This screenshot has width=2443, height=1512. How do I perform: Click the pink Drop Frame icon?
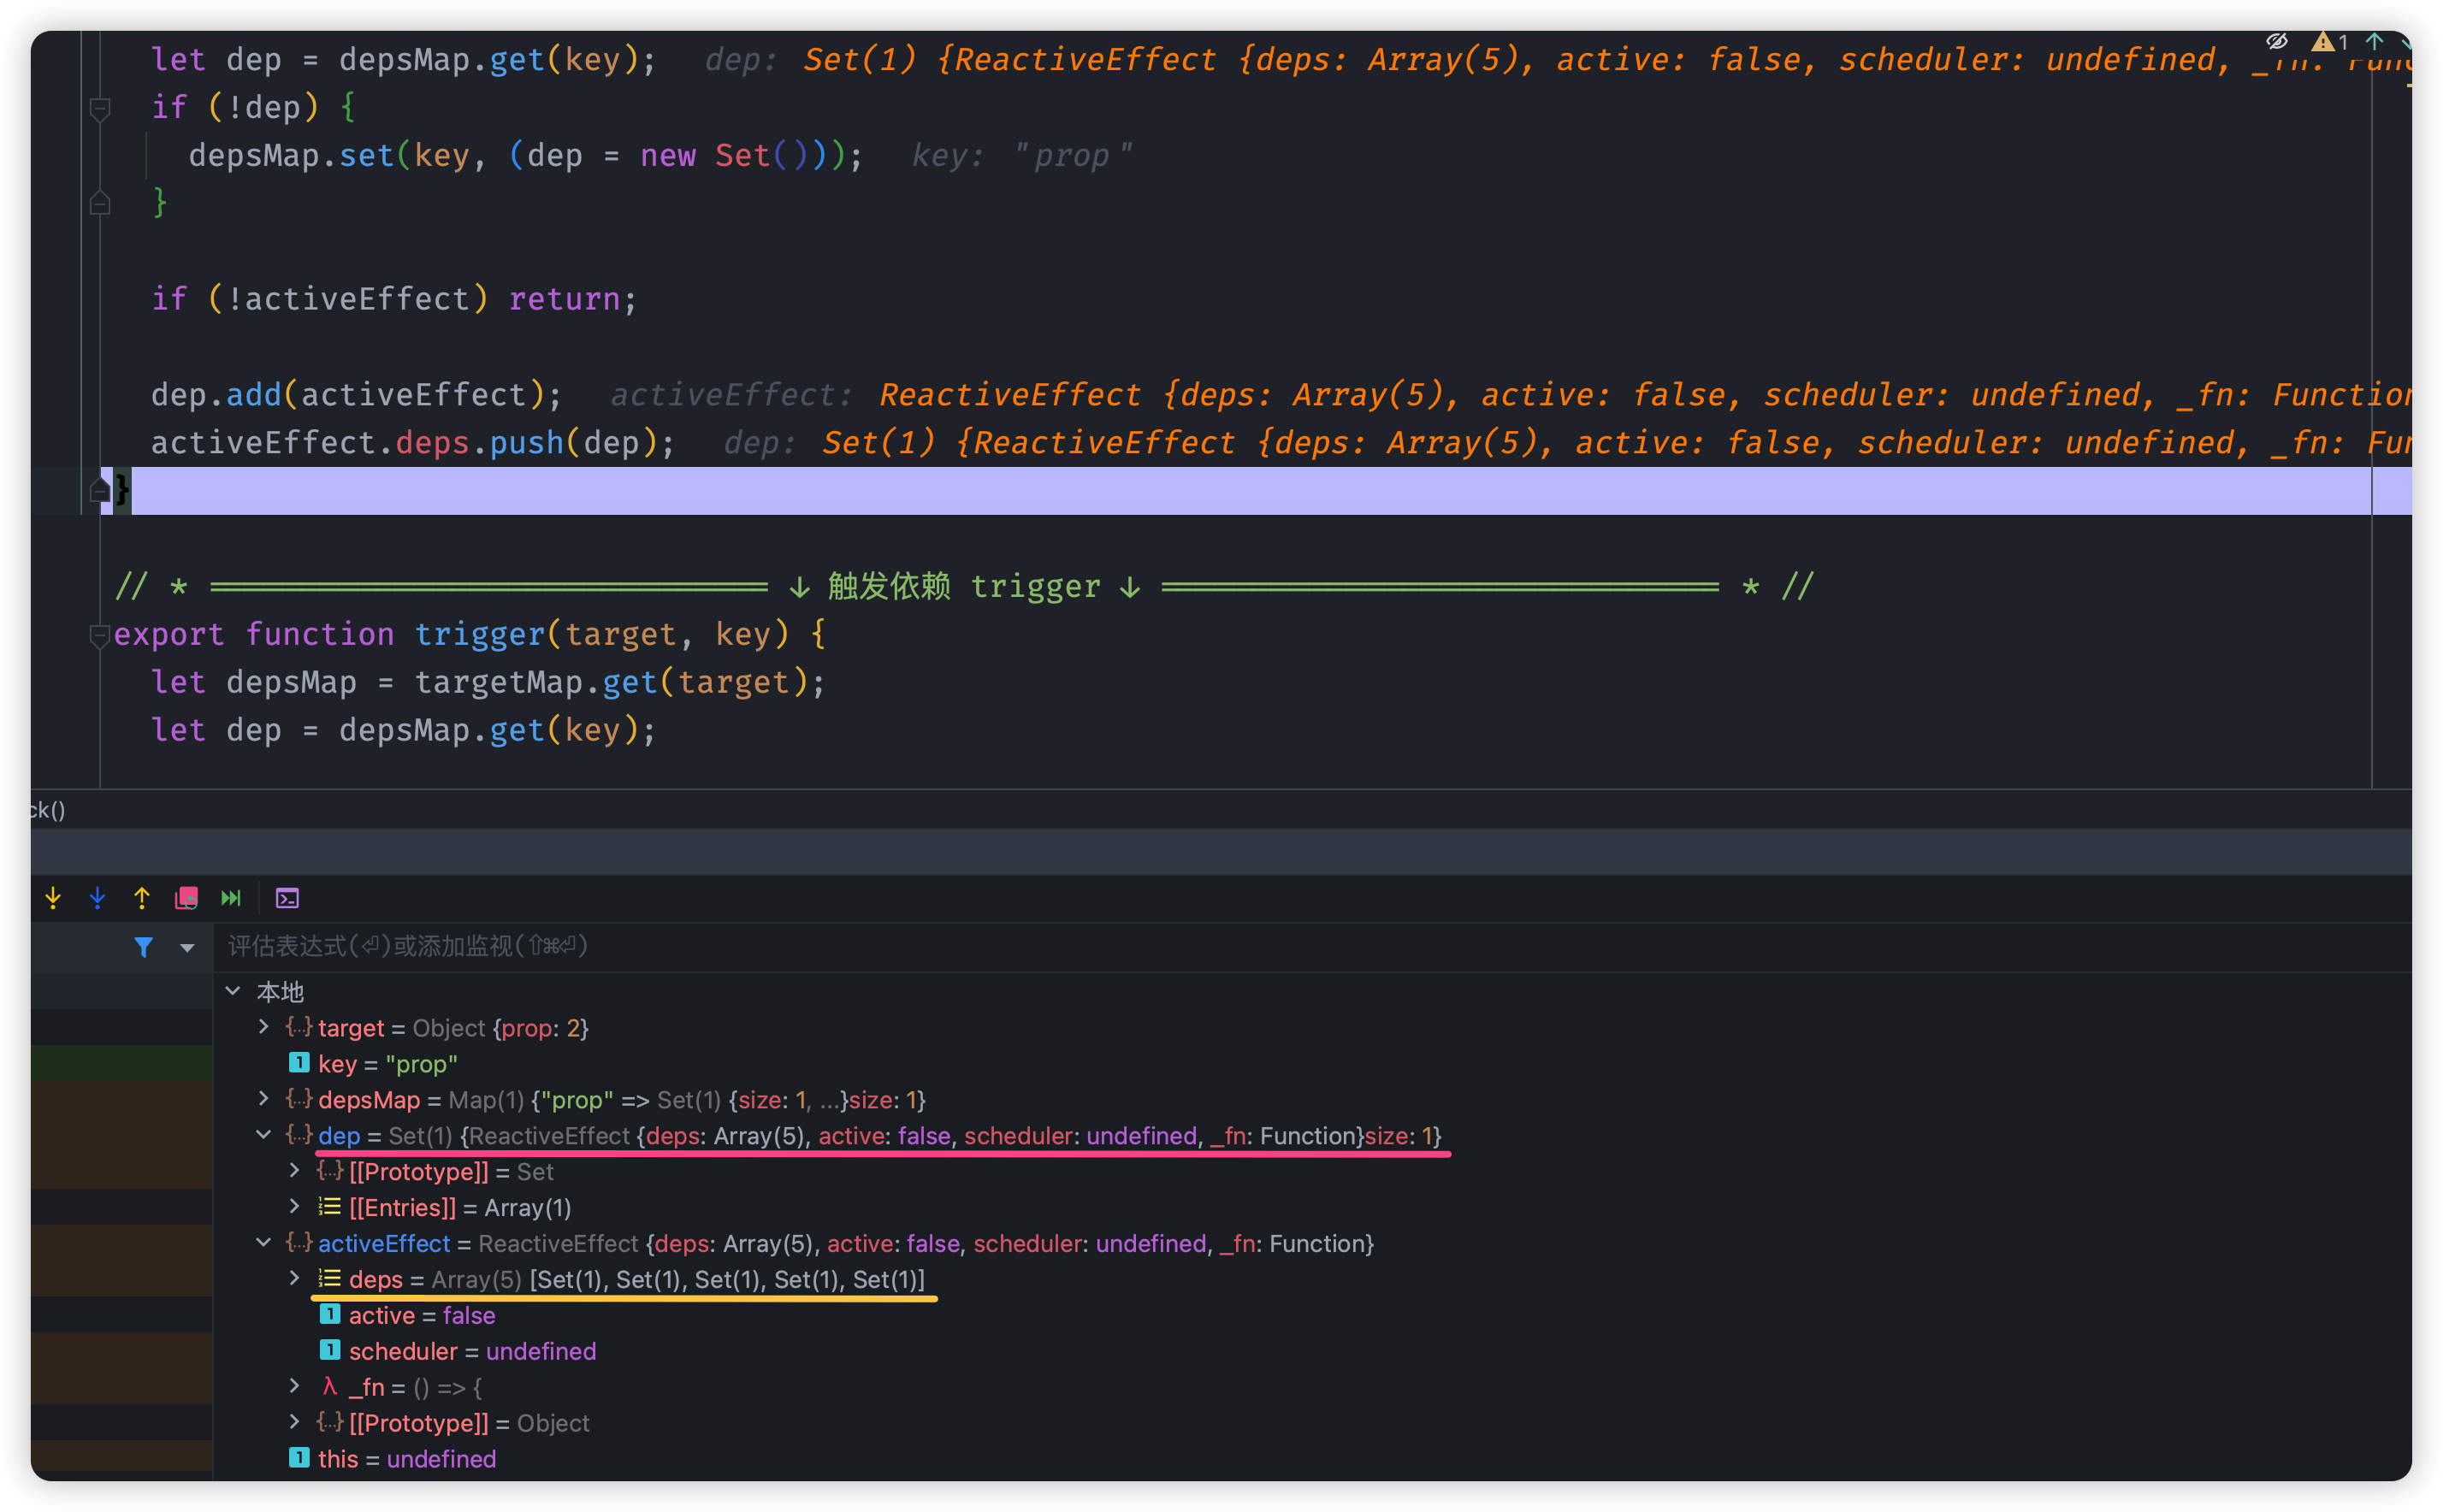(186, 898)
